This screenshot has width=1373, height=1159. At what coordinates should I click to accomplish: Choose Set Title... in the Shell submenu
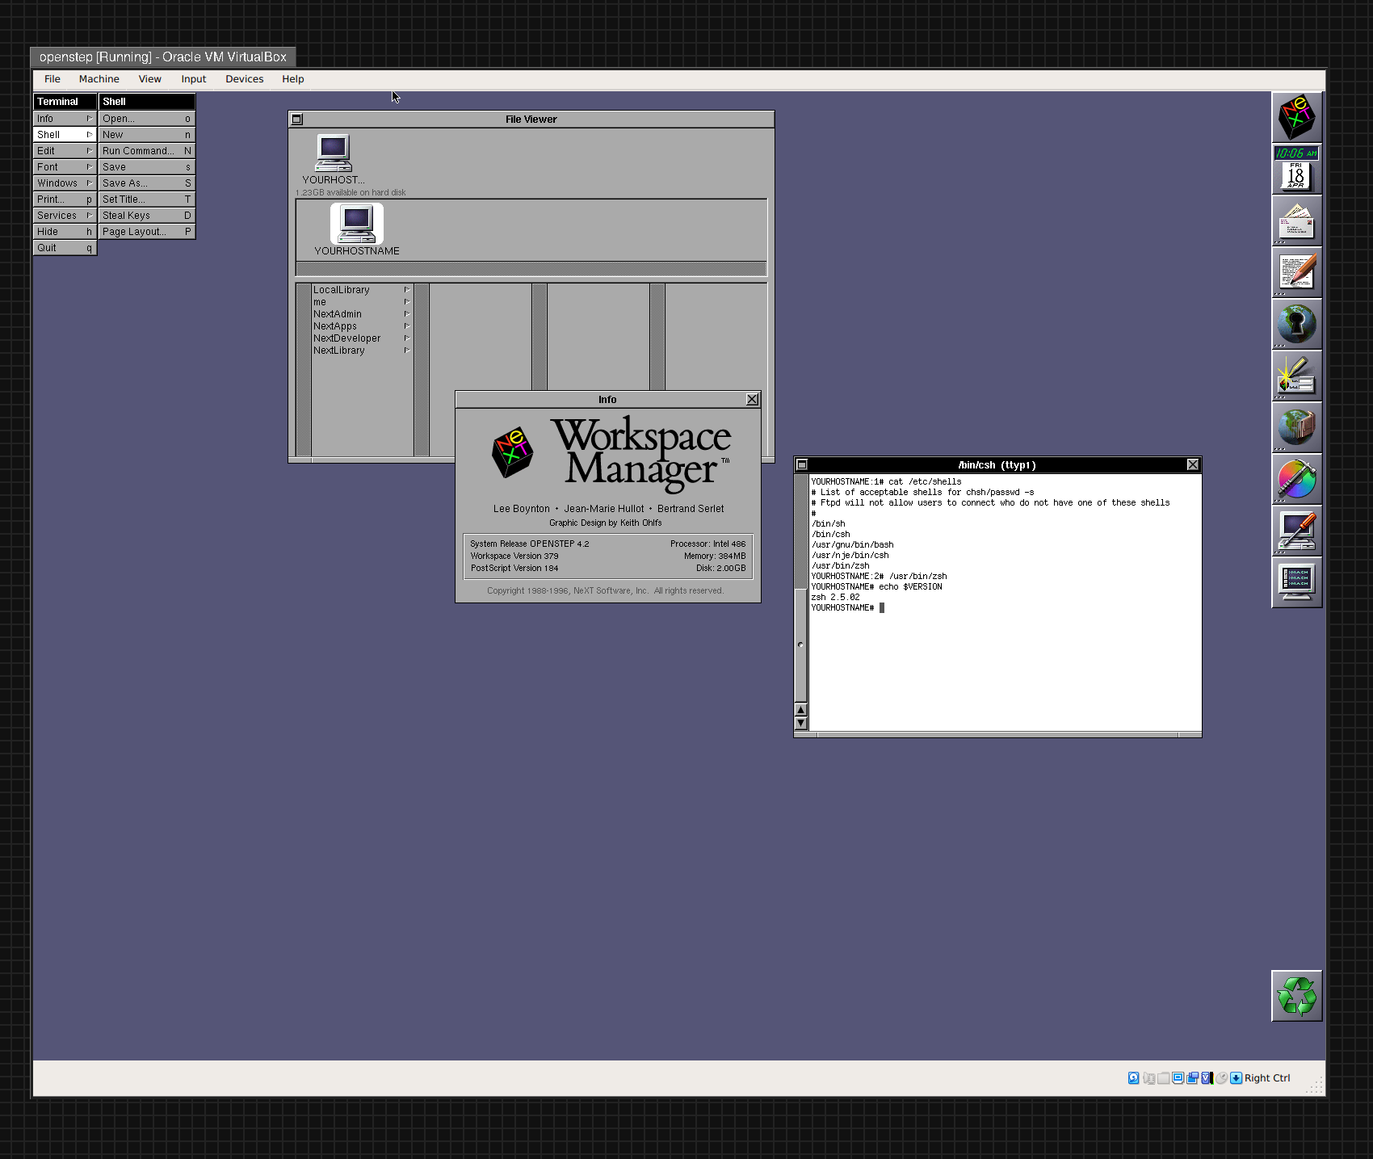[146, 199]
